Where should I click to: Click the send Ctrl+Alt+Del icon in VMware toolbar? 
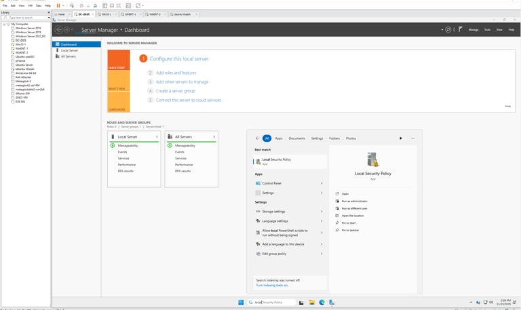click(72, 5)
